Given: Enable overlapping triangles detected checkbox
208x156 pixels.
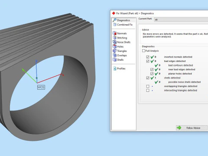Looking at the screenshot, I should point(148,86).
